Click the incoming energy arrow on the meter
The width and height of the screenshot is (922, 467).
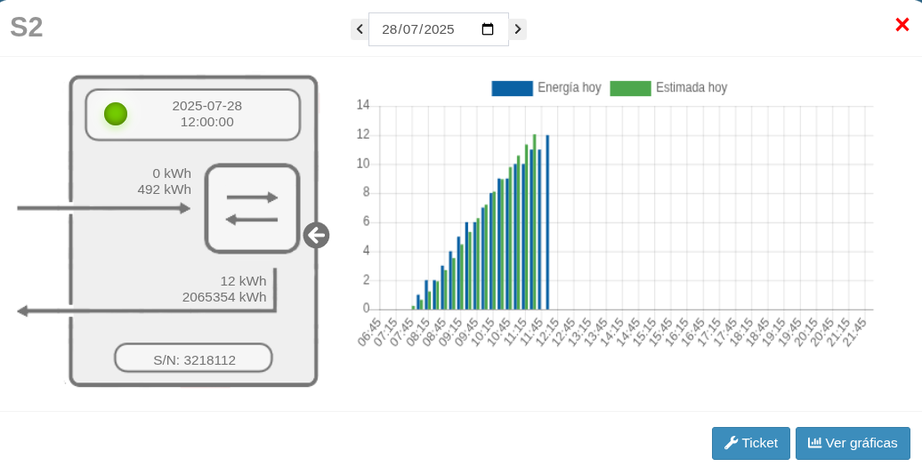[103, 208]
